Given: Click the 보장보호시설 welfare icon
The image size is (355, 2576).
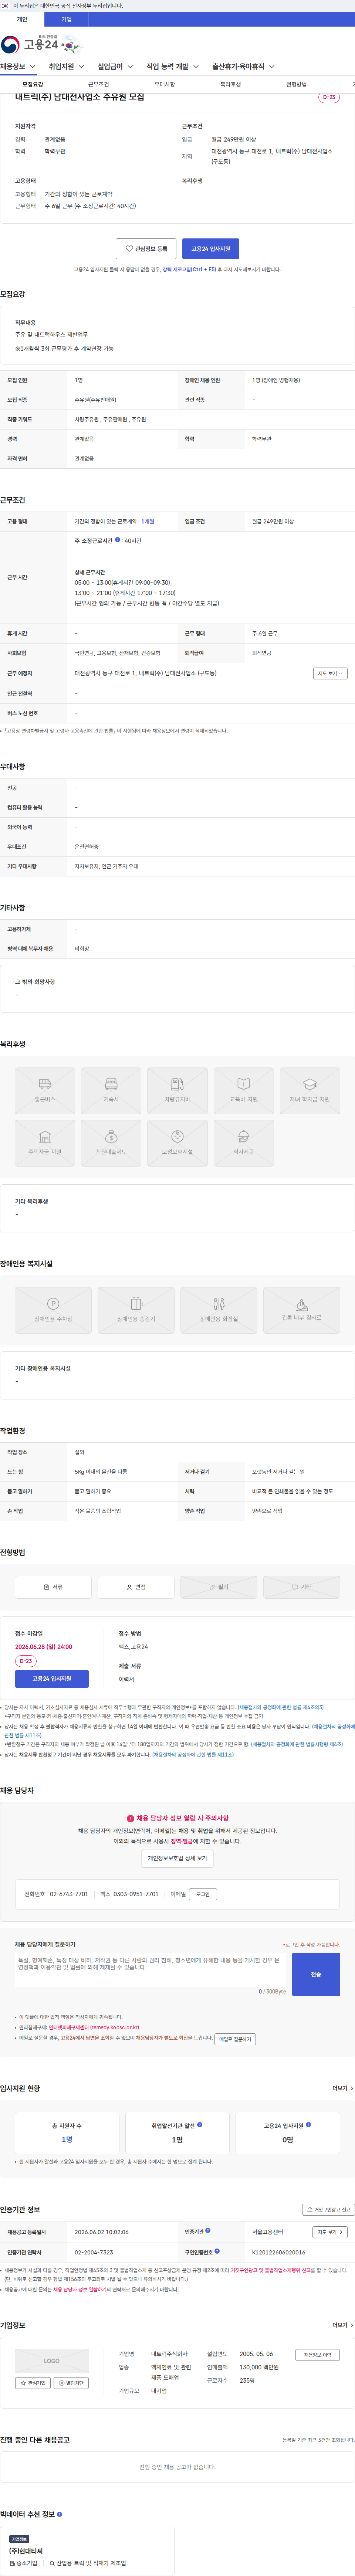Looking at the screenshot, I should (x=177, y=1143).
